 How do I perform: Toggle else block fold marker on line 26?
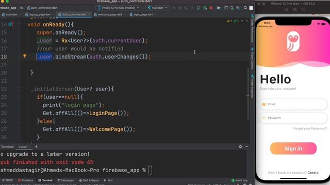point(19,121)
